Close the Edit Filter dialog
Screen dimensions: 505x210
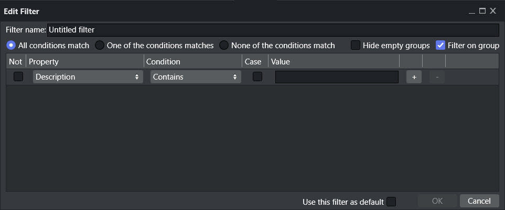point(493,11)
